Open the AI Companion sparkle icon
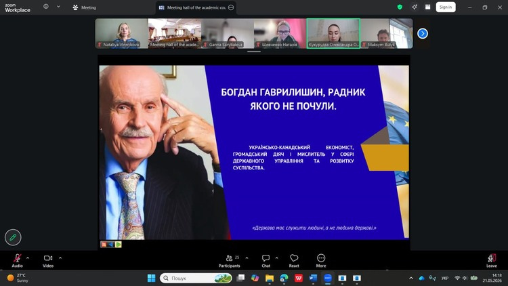Screen dimensions: 508x286 point(415,7)
